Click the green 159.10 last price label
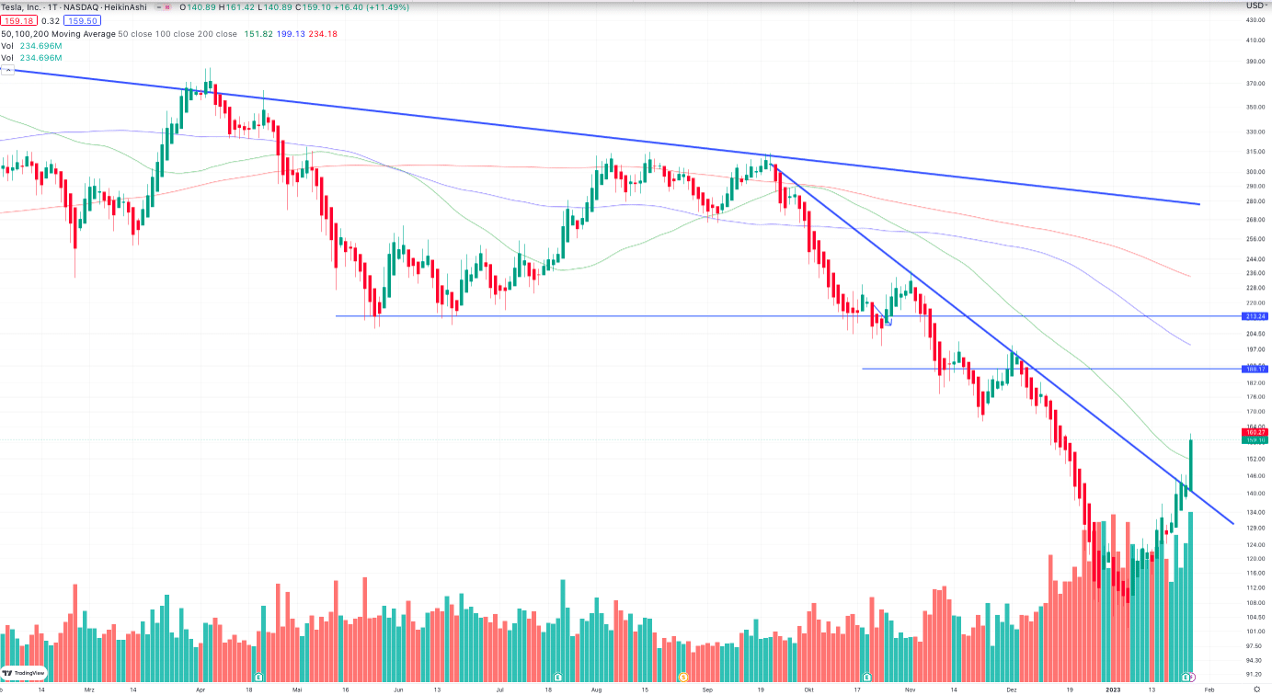Screen dimensions: 1272x695 click(1255, 439)
